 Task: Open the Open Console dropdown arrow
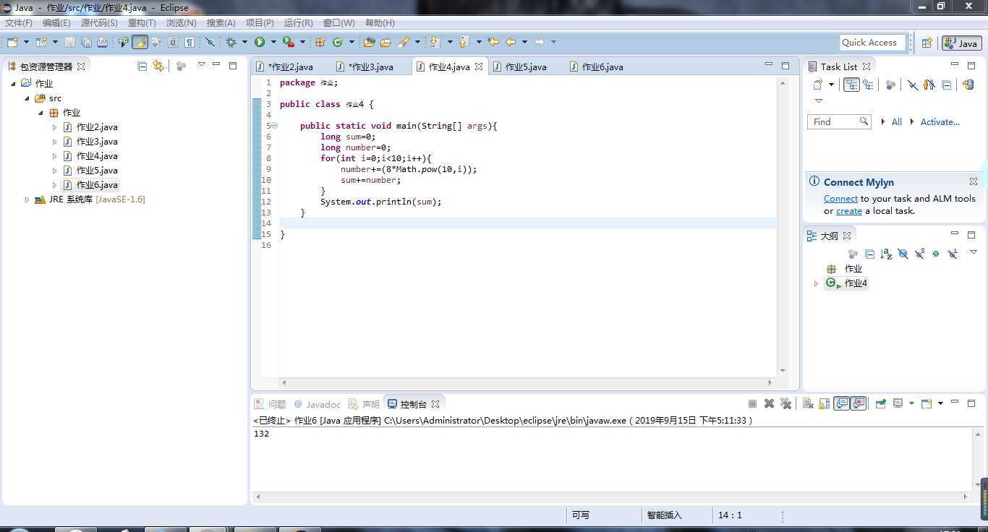pyautogui.click(x=940, y=403)
